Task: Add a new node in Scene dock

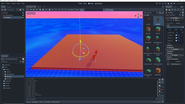Action: (2, 10)
